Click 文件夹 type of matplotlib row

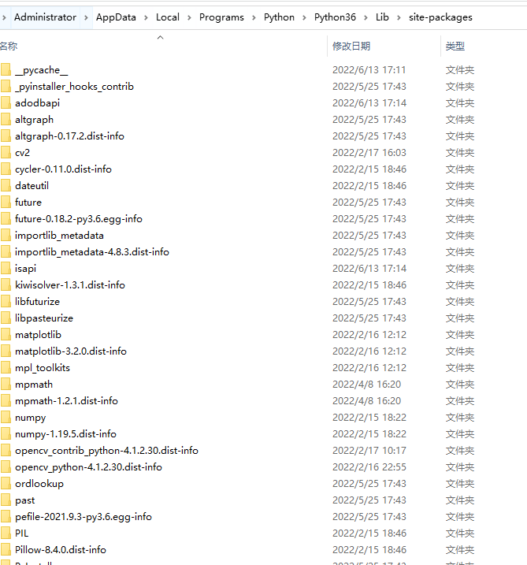[x=460, y=335]
